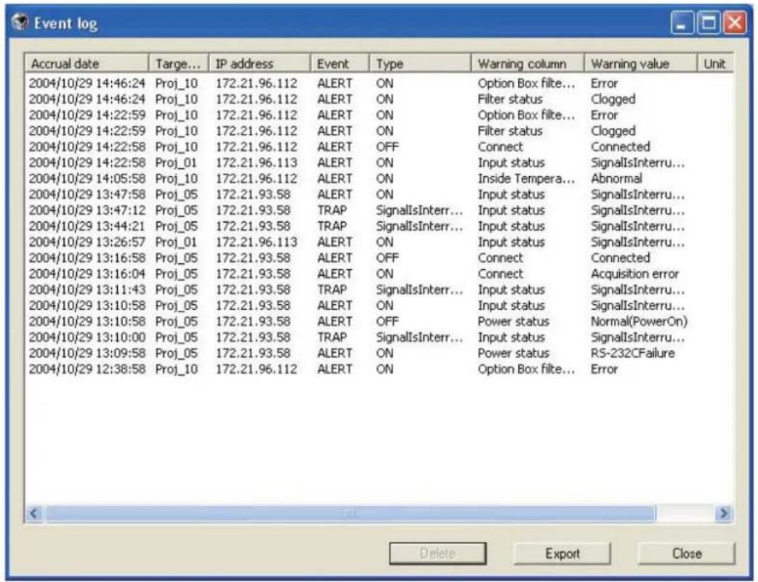This screenshot has height=582, width=758.
Task: Maximize the Event log window
Action: pos(708,23)
